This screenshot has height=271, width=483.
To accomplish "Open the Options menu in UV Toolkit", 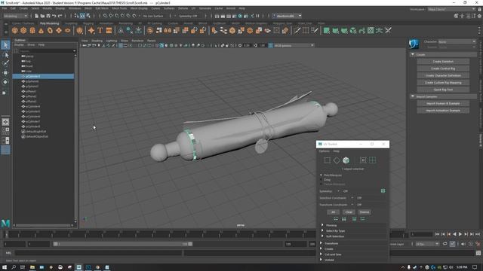I will point(324,151).
